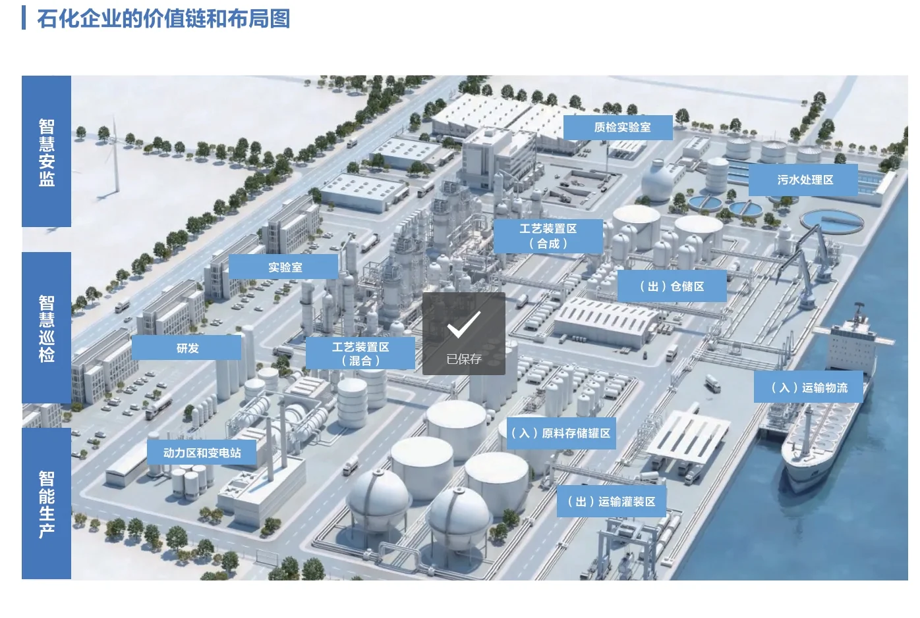Click the title 石化企业的价值链和布局图
This screenshot has height=618, width=920.
coord(163,18)
